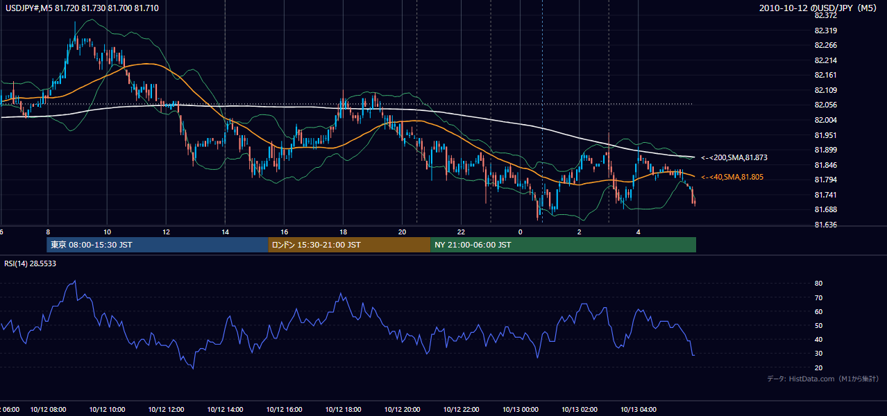Click the hour label 16 under the price chart

[284, 232]
